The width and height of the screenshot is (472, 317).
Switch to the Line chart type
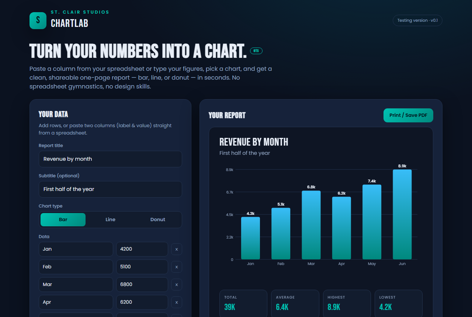tap(110, 220)
